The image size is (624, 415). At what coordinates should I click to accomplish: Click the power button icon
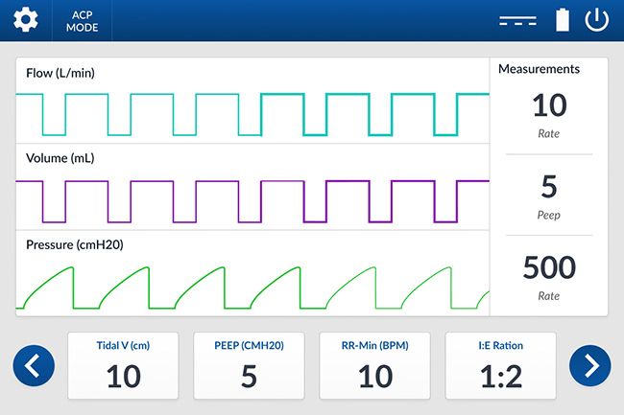coord(597,20)
